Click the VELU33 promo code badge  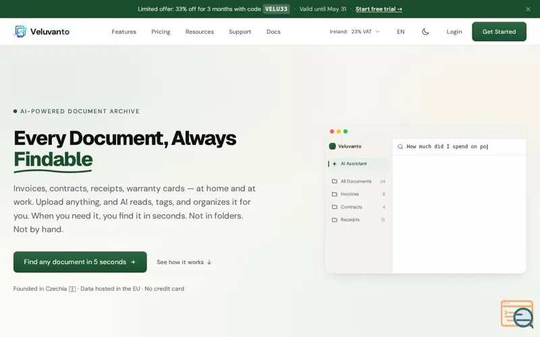(x=276, y=9)
